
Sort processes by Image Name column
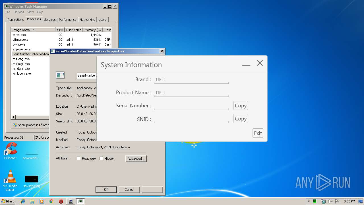point(33,30)
